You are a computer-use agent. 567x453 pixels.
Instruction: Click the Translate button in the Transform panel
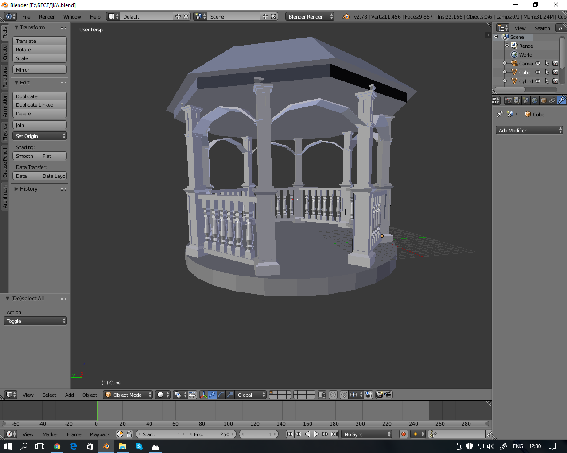click(39, 41)
